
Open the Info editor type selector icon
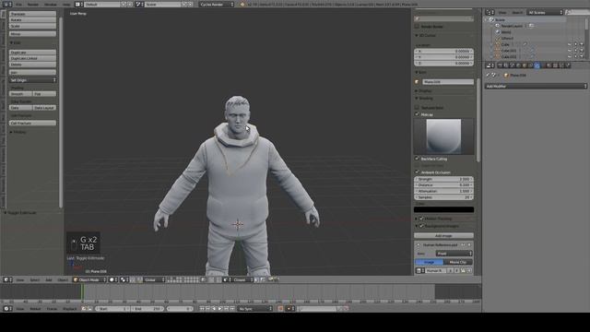(x=6, y=4)
